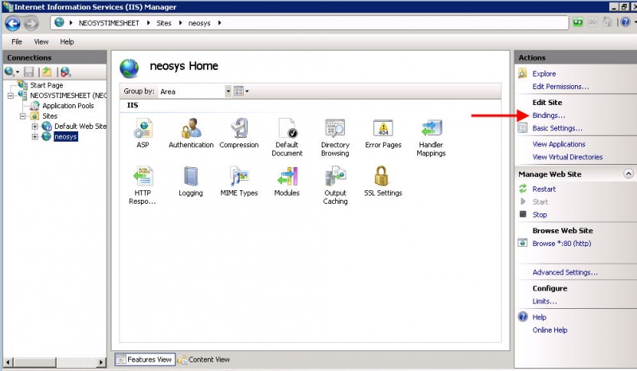Open the Compression feature
637x371 pixels.
pos(239,133)
